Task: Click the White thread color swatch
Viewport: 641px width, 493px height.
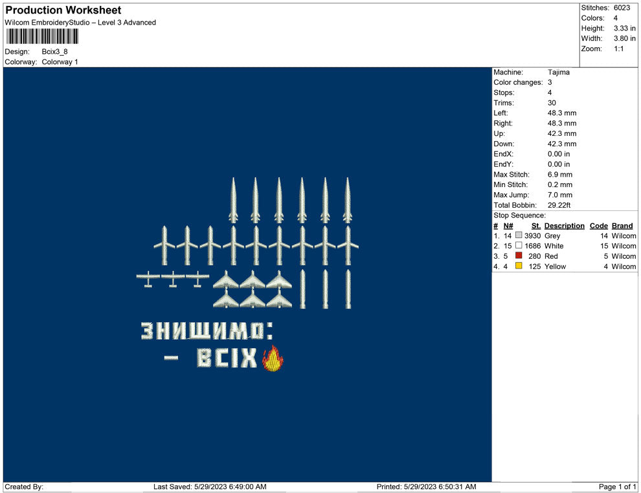Action: [519, 245]
